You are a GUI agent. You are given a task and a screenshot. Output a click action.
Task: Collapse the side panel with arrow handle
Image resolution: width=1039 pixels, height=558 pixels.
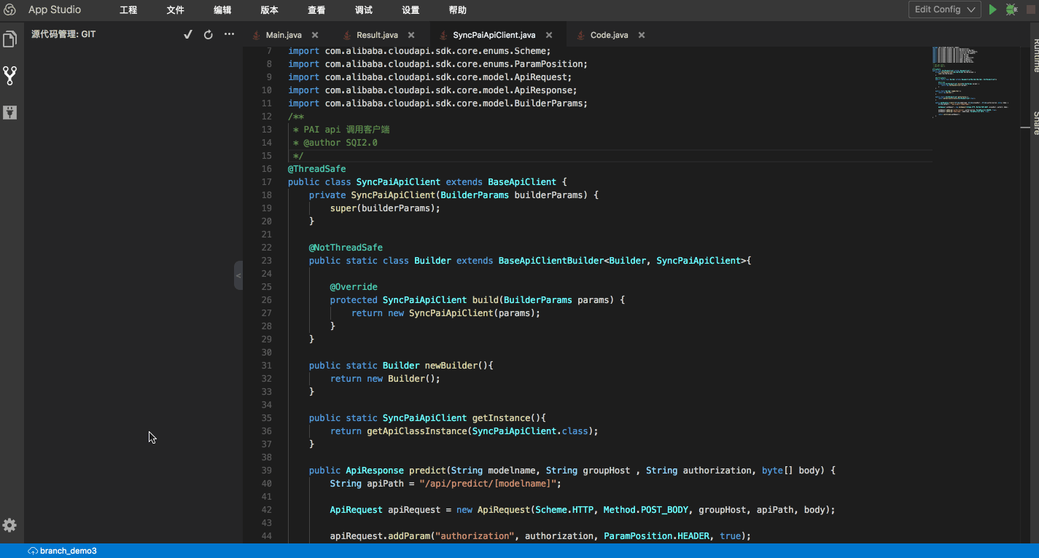[x=238, y=275]
